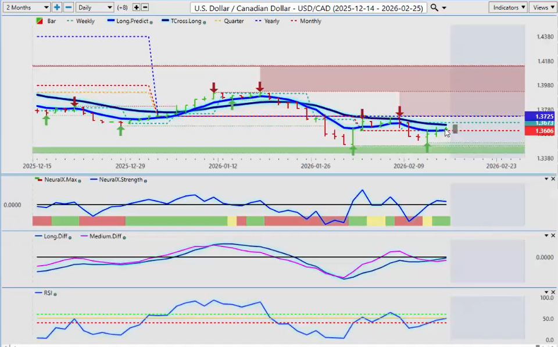Open the Views menu
Viewport: 558px width, 347px height.
543,8
